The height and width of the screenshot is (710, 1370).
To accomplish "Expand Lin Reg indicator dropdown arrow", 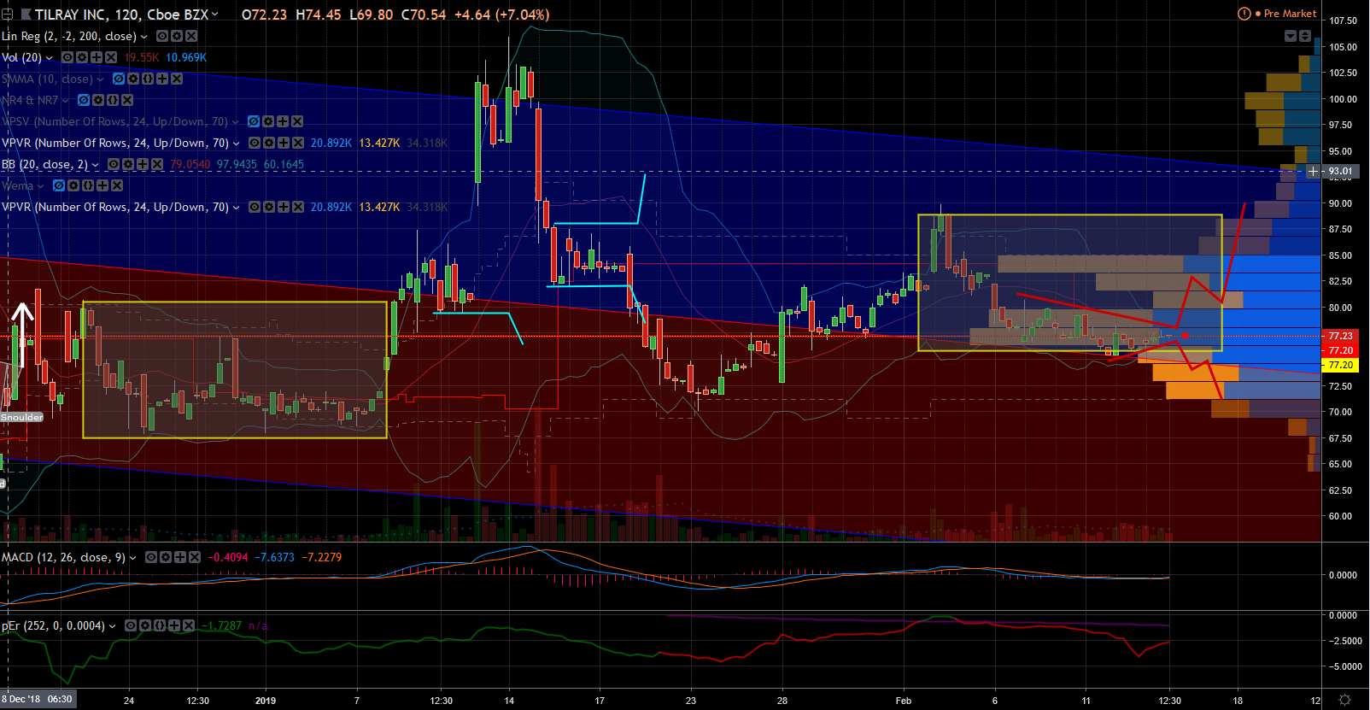I will (x=143, y=37).
